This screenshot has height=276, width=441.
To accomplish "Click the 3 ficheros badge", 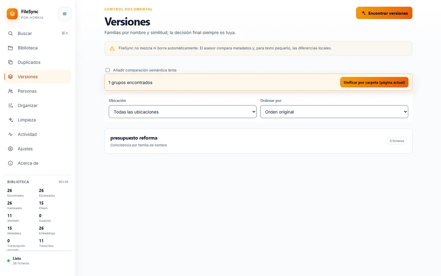I will coord(397,141).
